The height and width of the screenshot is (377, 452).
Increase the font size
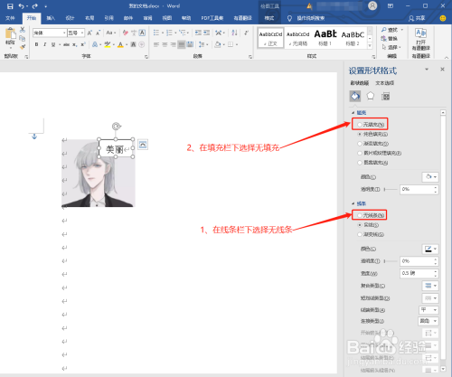[89, 33]
